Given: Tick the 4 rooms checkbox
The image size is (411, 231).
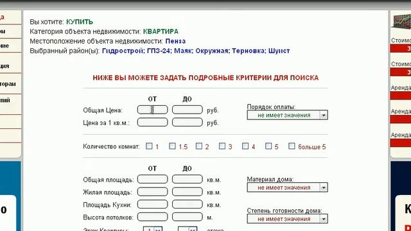Looking at the screenshot, I should (x=245, y=146).
